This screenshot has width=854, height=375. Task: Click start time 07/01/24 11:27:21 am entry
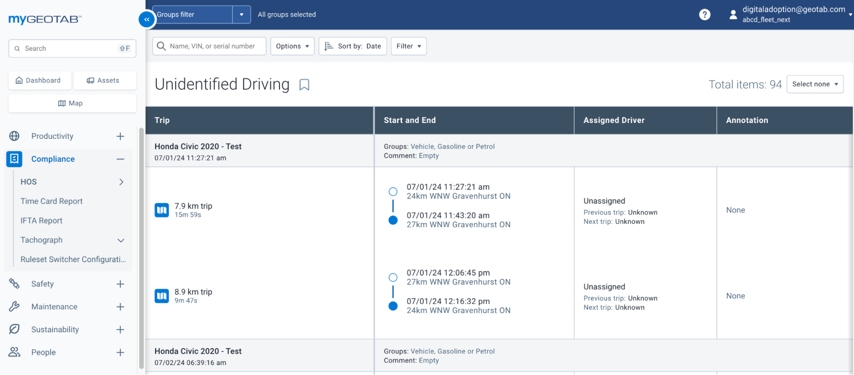click(x=448, y=187)
